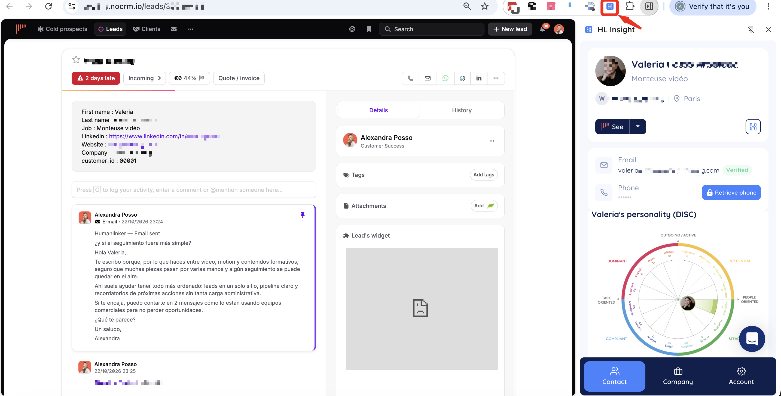Image resolution: width=781 pixels, height=396 pixels.
Task: Open the Cold prospects menu
Action: click(x=62, y=29)
